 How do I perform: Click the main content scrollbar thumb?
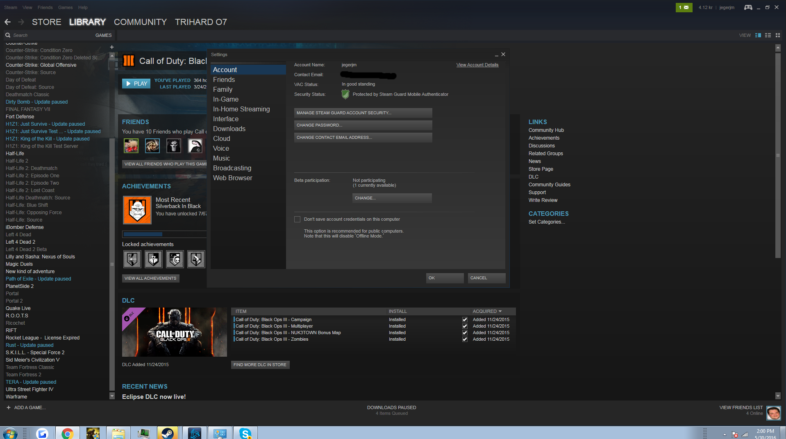777,156
